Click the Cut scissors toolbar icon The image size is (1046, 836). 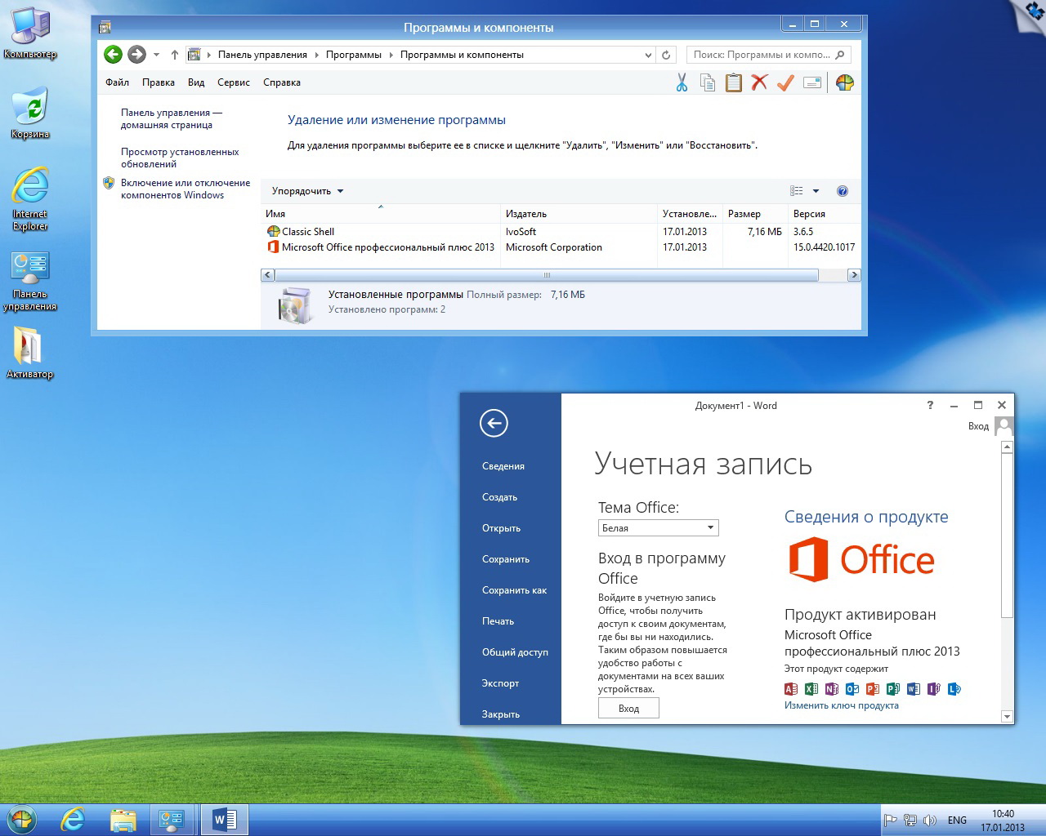point(682,82)
